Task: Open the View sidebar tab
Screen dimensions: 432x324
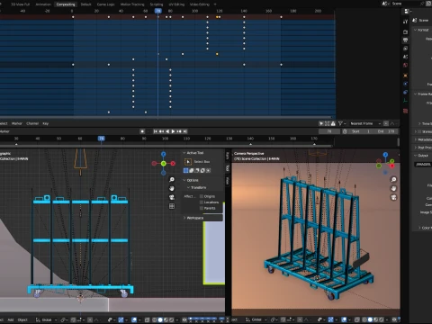Action: (228, 181)
